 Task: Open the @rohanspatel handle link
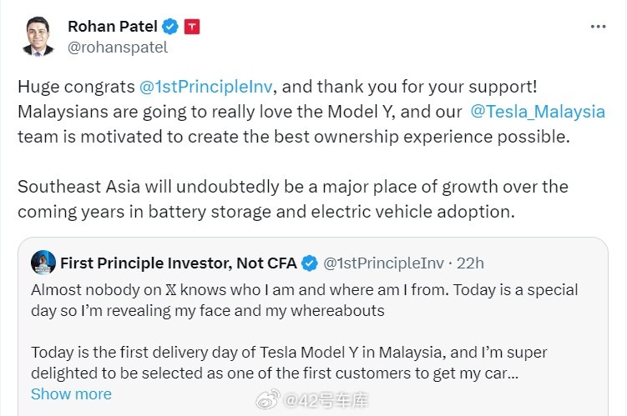click(118, 48)
